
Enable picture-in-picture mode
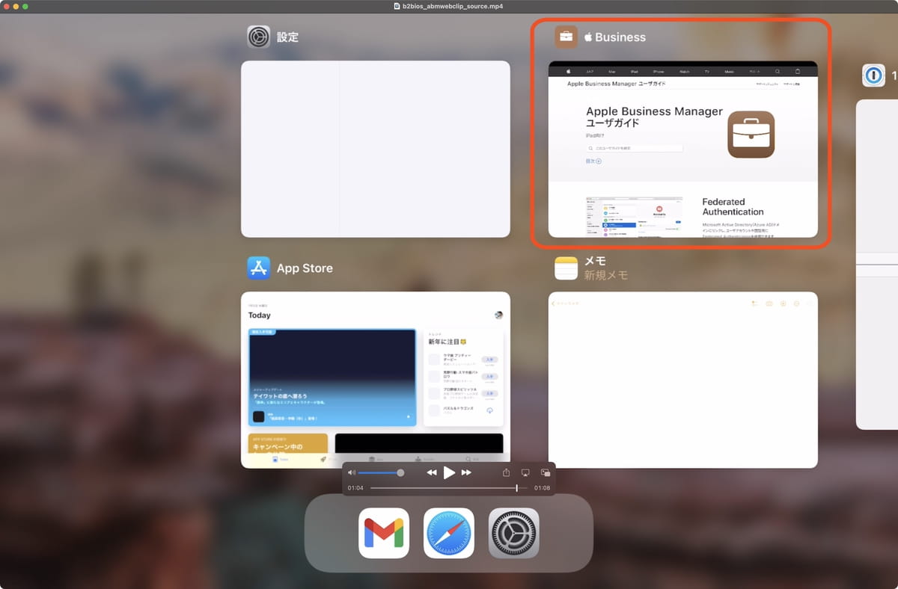tap(546, 472)
